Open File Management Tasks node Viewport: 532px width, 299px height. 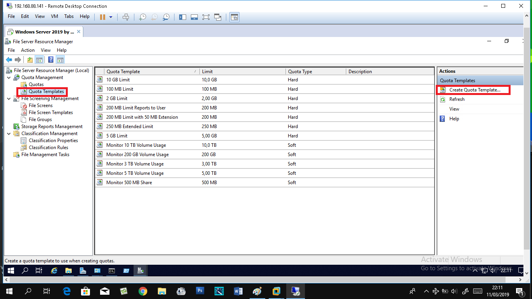pyautogui.click(x=45, y=155)
